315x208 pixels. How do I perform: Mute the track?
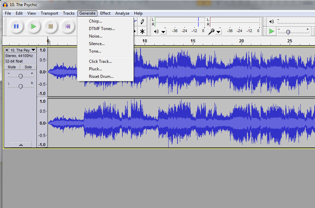coord(12,67)
